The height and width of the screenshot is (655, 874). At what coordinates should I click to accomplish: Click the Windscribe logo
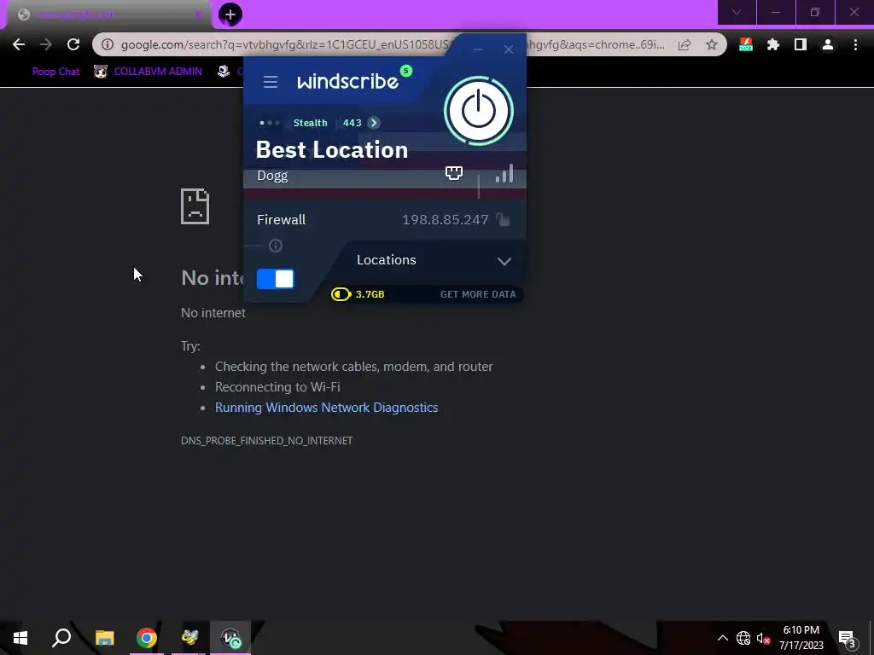tap(348, 82)
